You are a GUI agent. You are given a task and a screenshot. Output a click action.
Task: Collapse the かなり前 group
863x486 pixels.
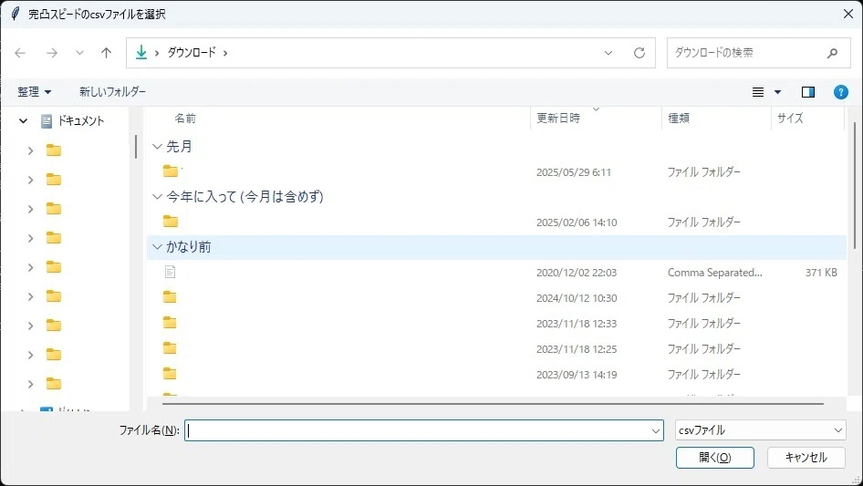click(157, 246)
